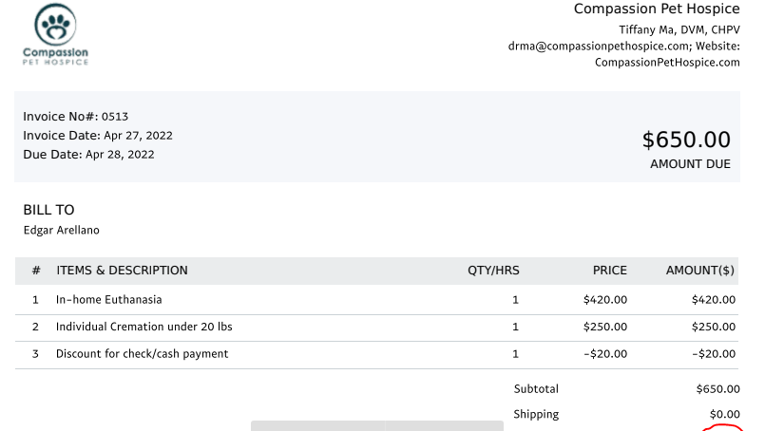Click the QTY/HRS column header

click(493, 271)
